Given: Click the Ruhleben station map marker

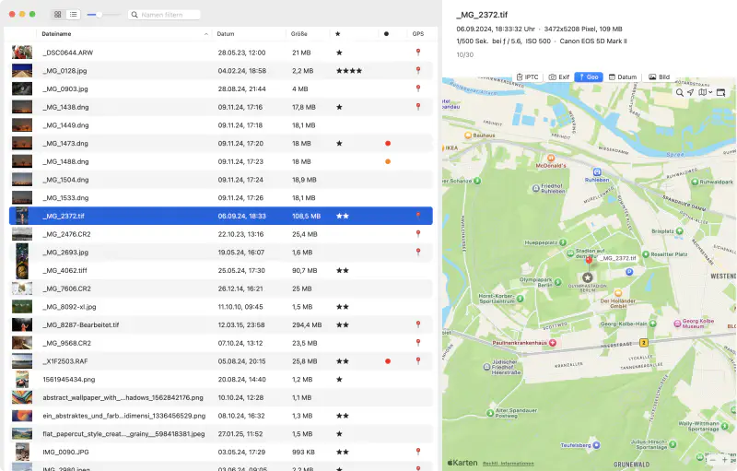Looking at the screenshot, I should (x=597, y=172).
